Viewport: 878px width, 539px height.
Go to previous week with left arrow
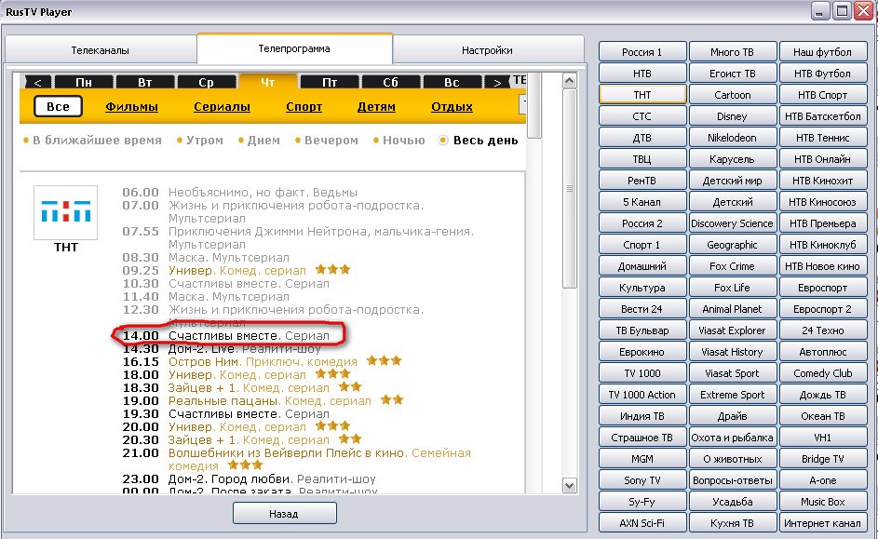(37, 83)
